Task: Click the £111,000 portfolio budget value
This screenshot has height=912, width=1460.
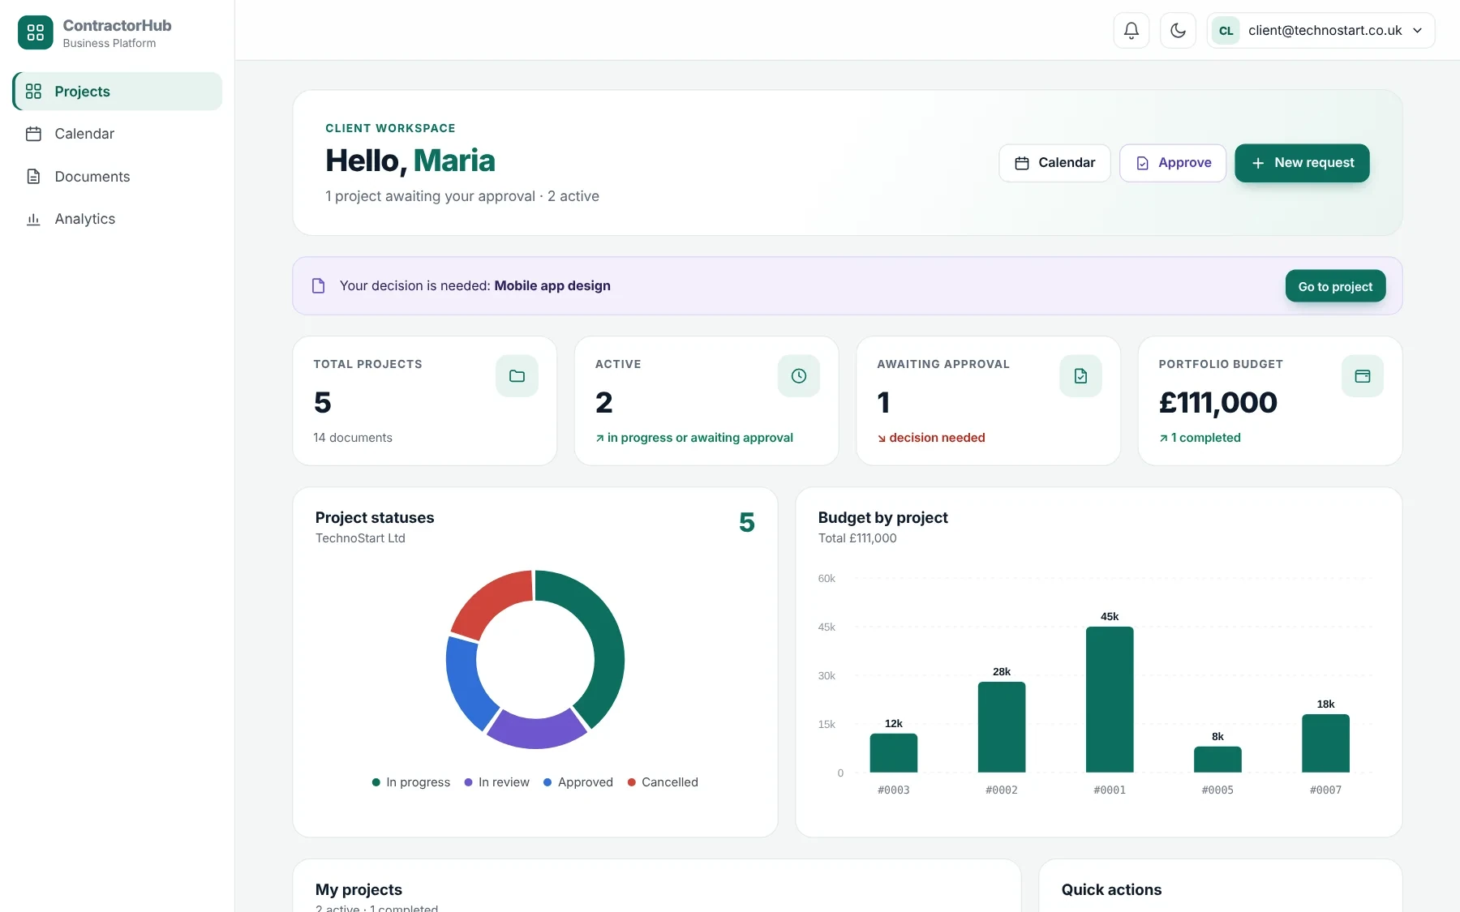Action: (1217, 403)
